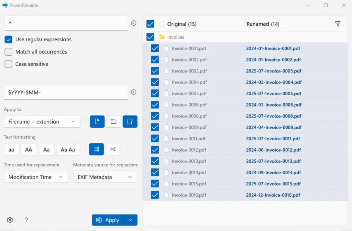Viewport: 352px width, 231px height.
Task: Toggle the include files button
Action: (x=97, y=121)
